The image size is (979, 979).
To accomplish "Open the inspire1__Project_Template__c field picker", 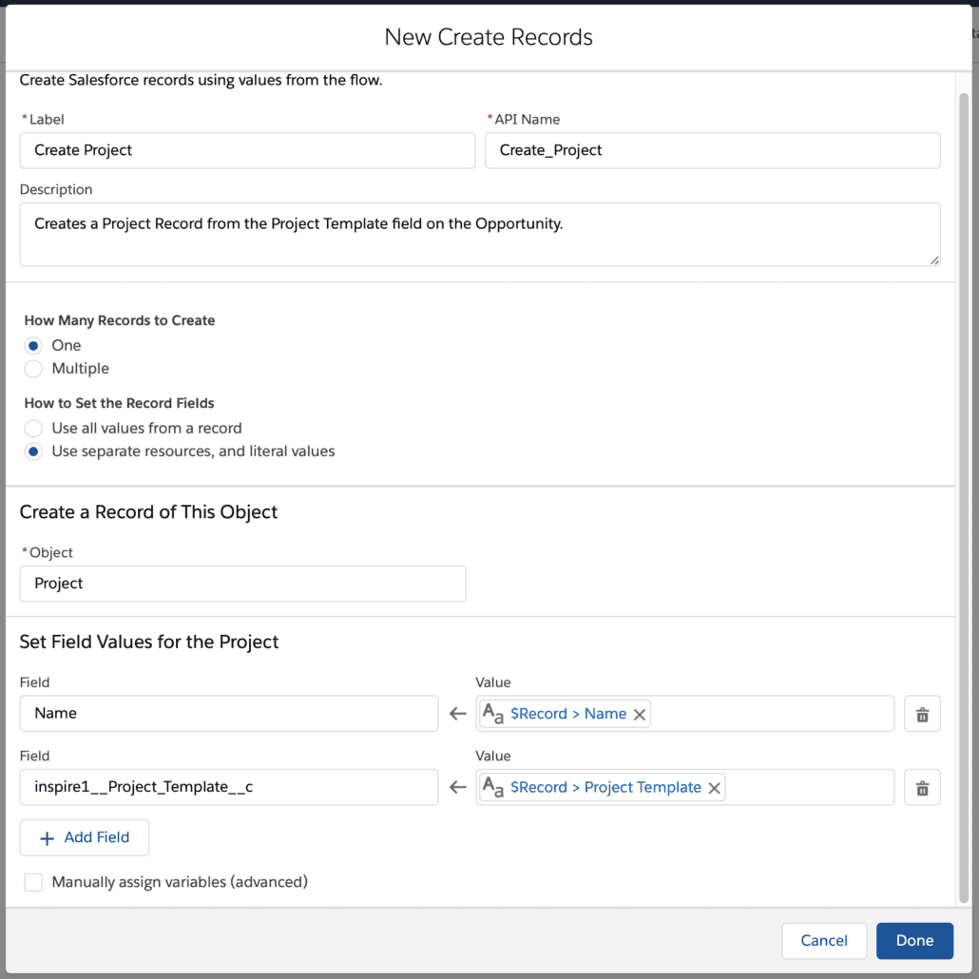I will click(229, 787).
